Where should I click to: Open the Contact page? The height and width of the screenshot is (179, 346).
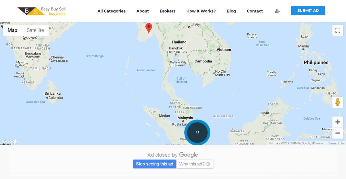click(255, 11)
